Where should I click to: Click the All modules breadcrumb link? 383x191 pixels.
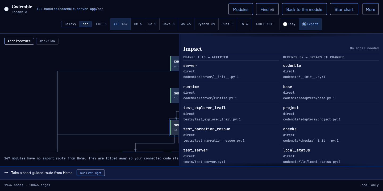(47, 9)
